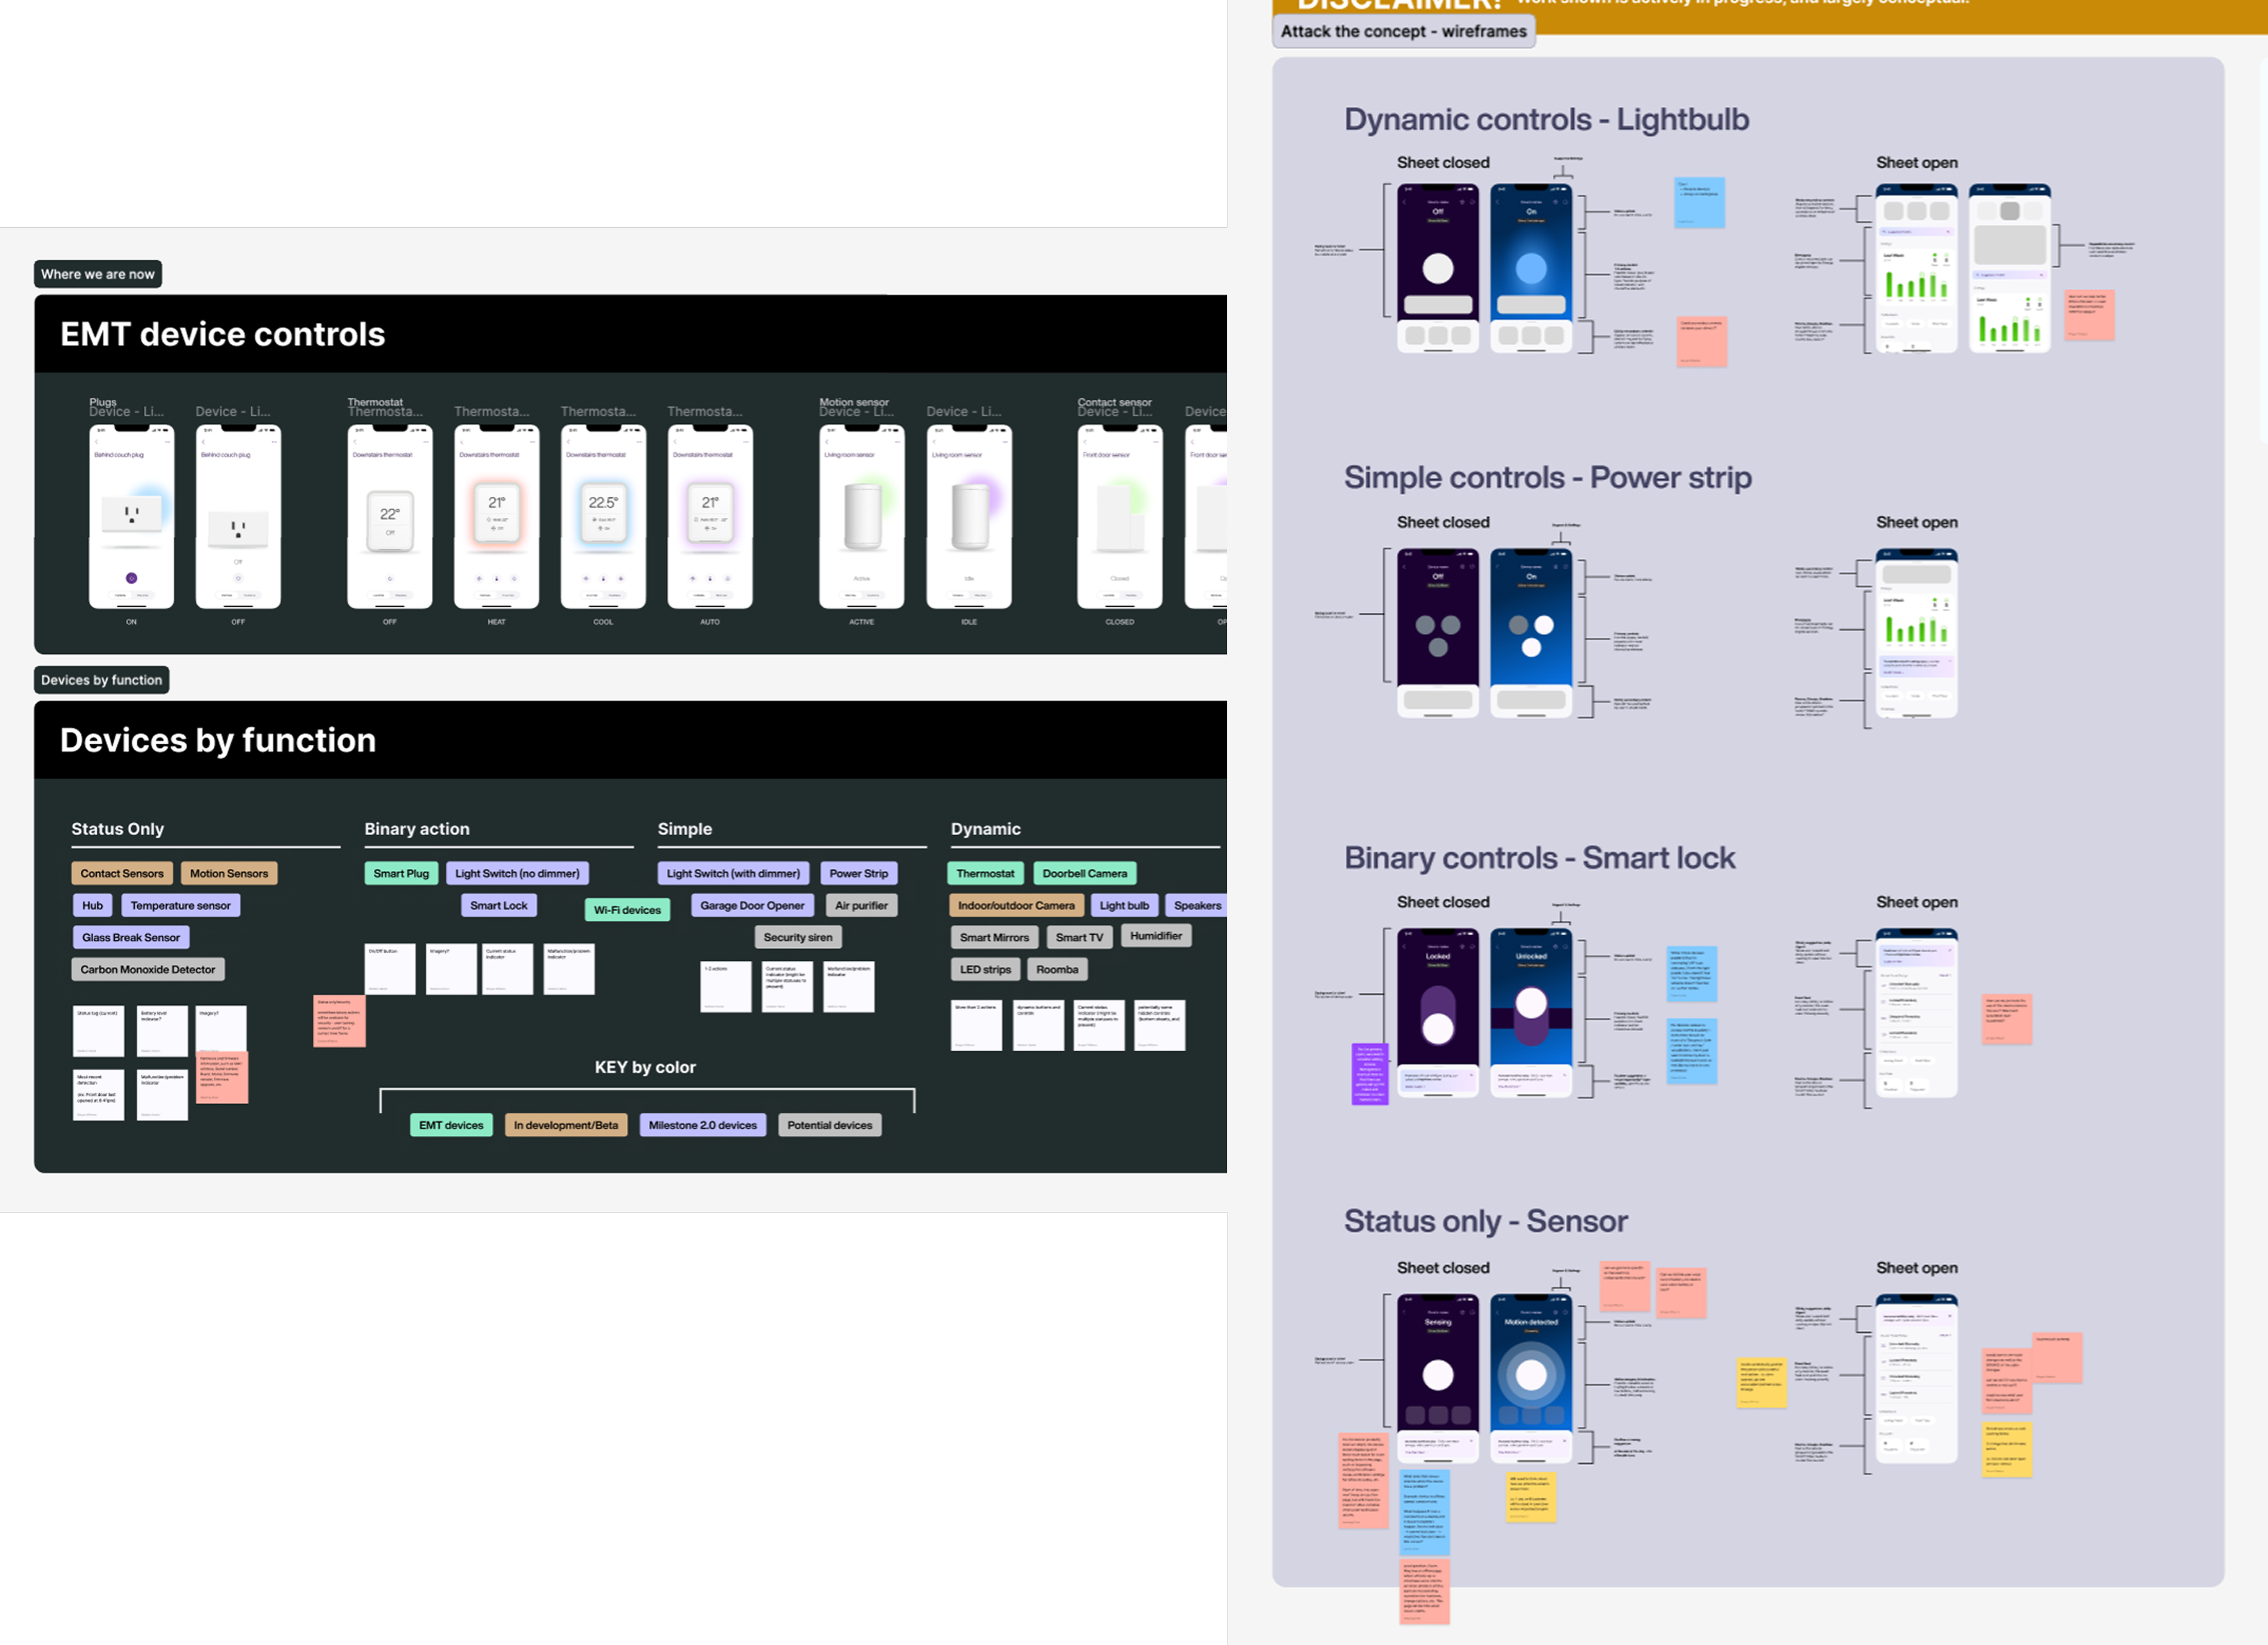Viewport: 2268px width, 1645px height.
Task: Click a socket circle on the power strip On wireframe
Action: tap(1545, 625)
